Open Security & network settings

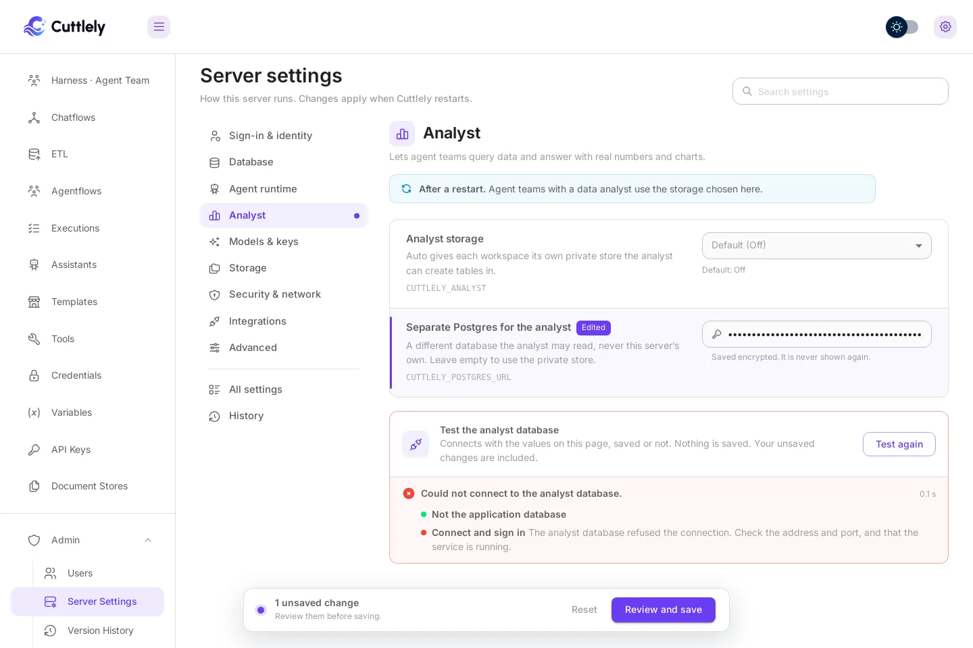click(284, 294)
